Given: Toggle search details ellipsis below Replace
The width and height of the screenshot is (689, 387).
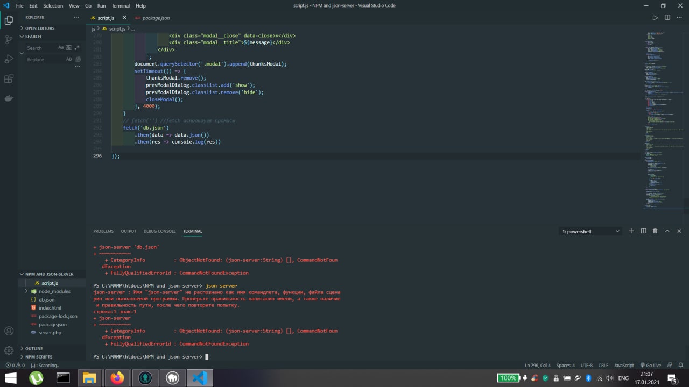Looking at the screenshot, I should [x=78, y=67].
